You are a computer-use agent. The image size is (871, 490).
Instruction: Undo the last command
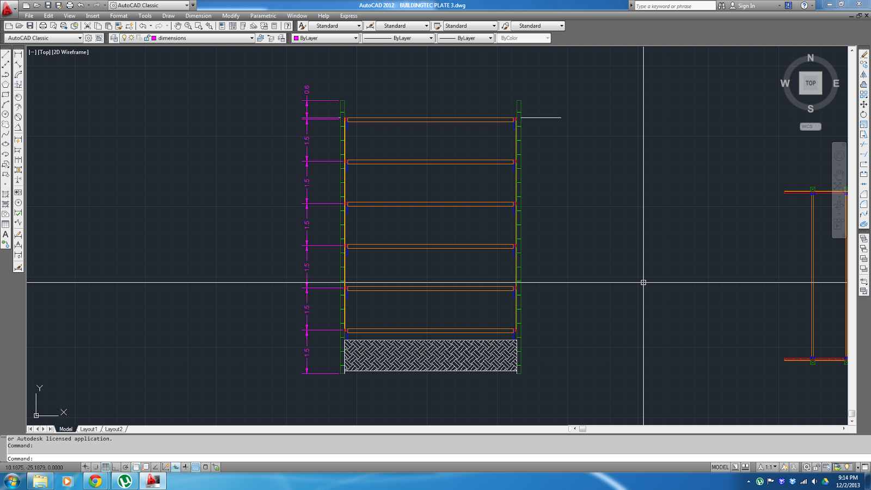[x=143, y=26]
